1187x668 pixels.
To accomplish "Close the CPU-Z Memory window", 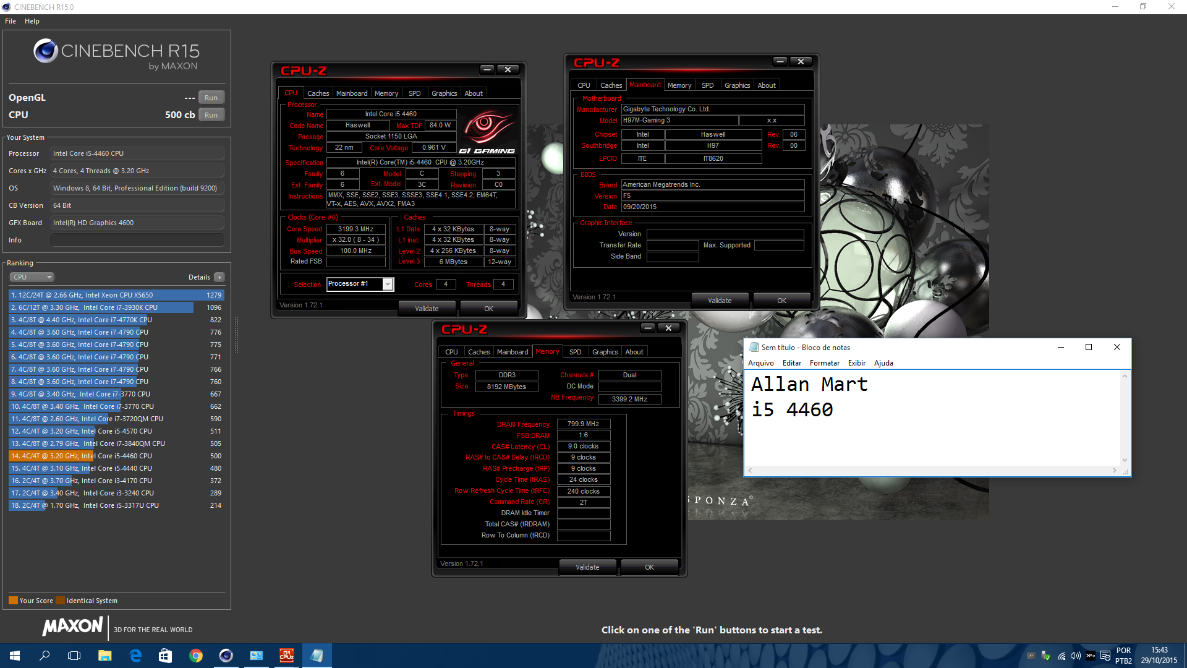I will tap(668, 328).
